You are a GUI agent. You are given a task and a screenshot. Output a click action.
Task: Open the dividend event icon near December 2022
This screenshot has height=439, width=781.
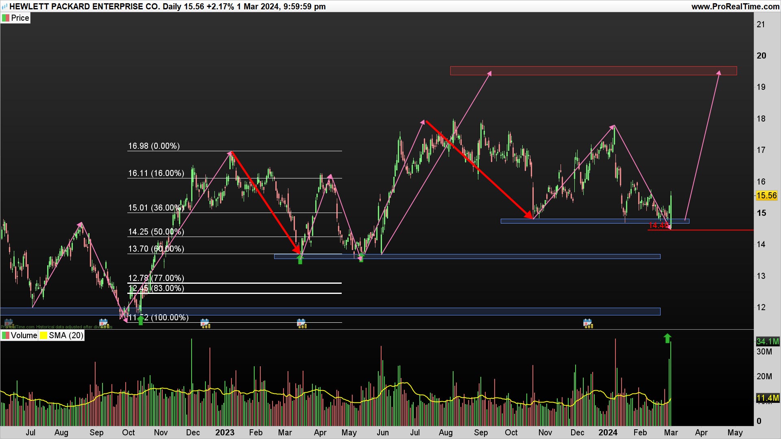(x=205, y=324)
